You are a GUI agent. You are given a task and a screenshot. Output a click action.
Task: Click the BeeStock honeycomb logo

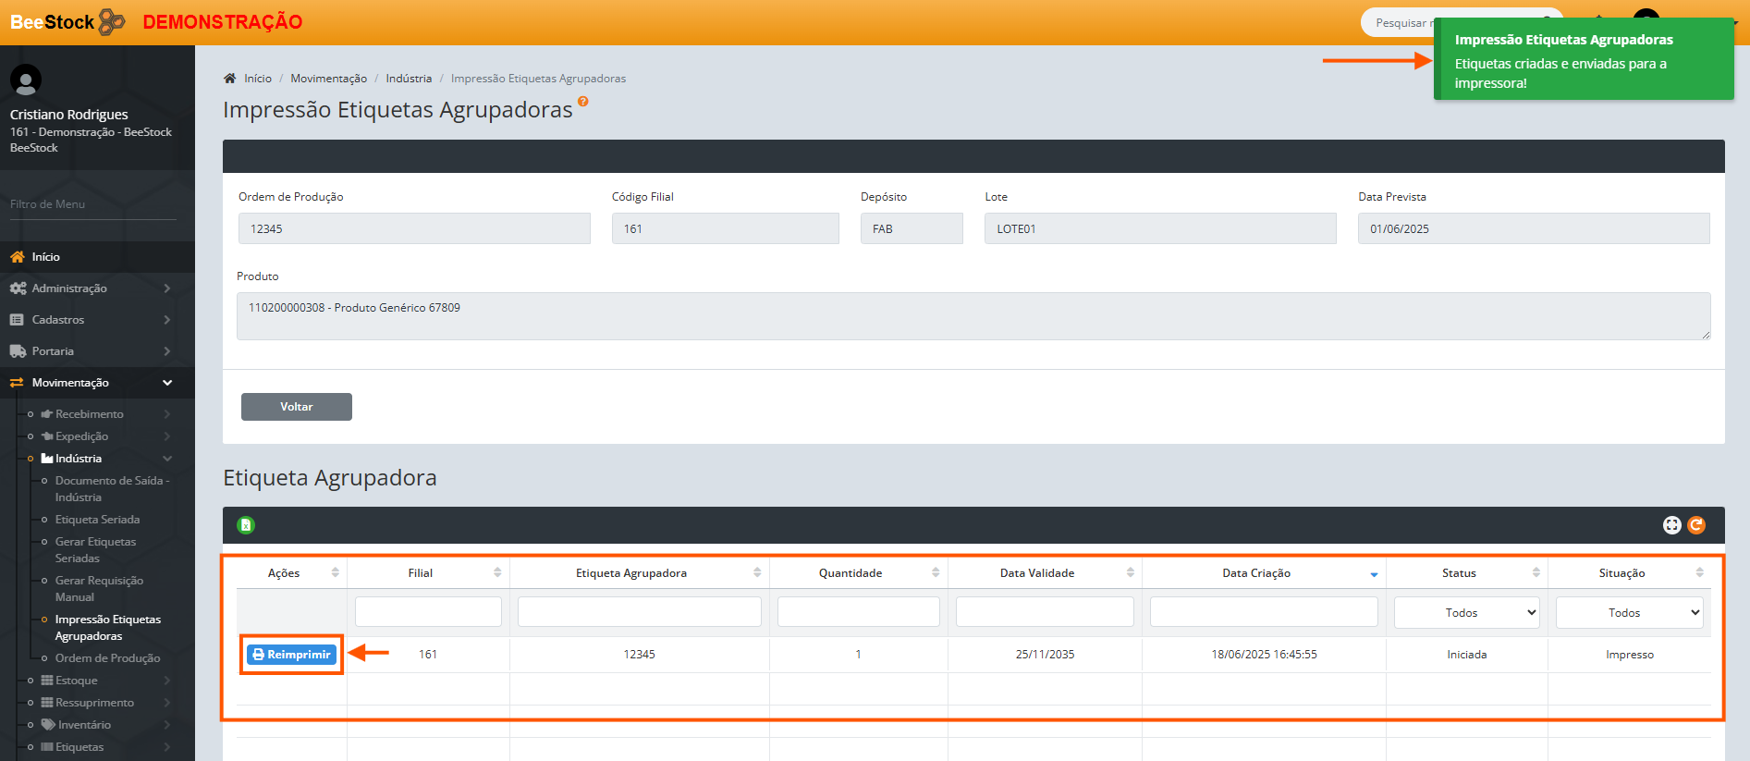click(111, 21)
